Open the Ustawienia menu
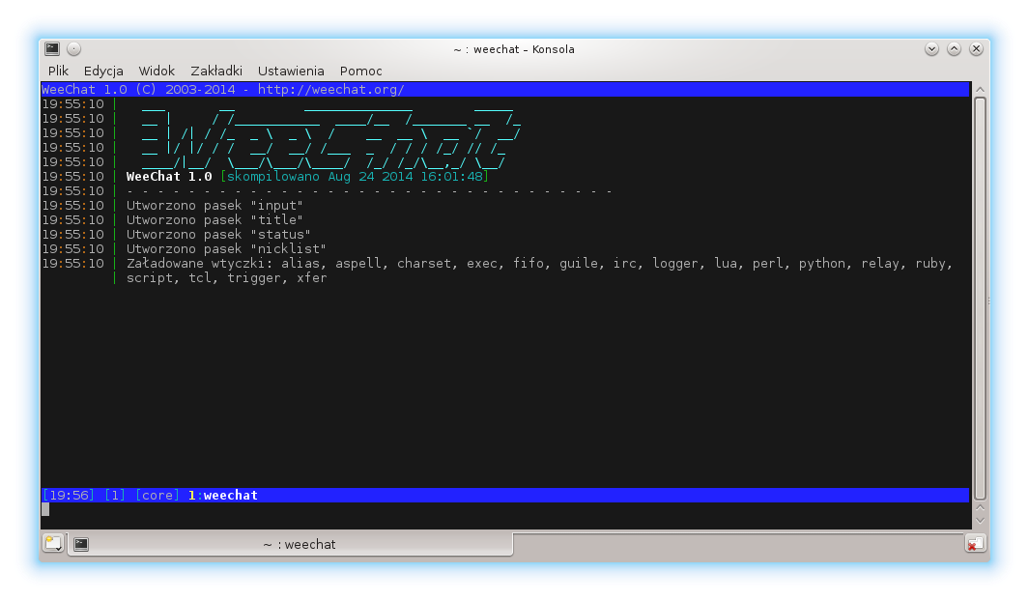The image size is (1029, 601). coord(291,71)
